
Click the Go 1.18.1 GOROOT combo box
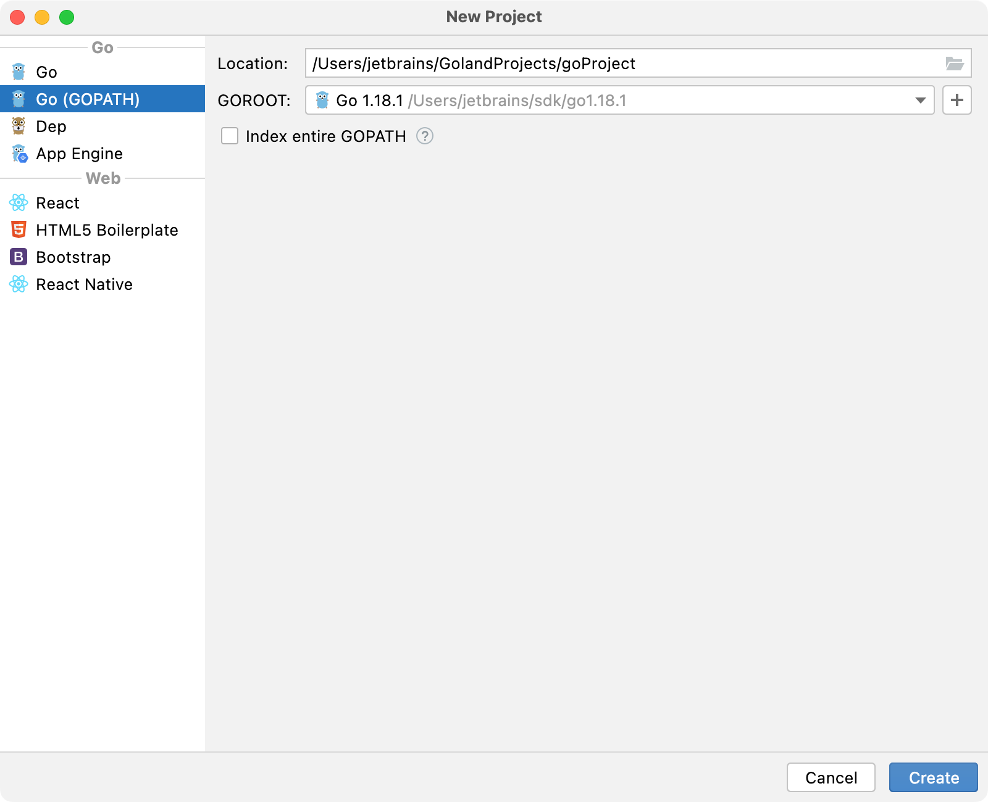click(x=617, y=100)
